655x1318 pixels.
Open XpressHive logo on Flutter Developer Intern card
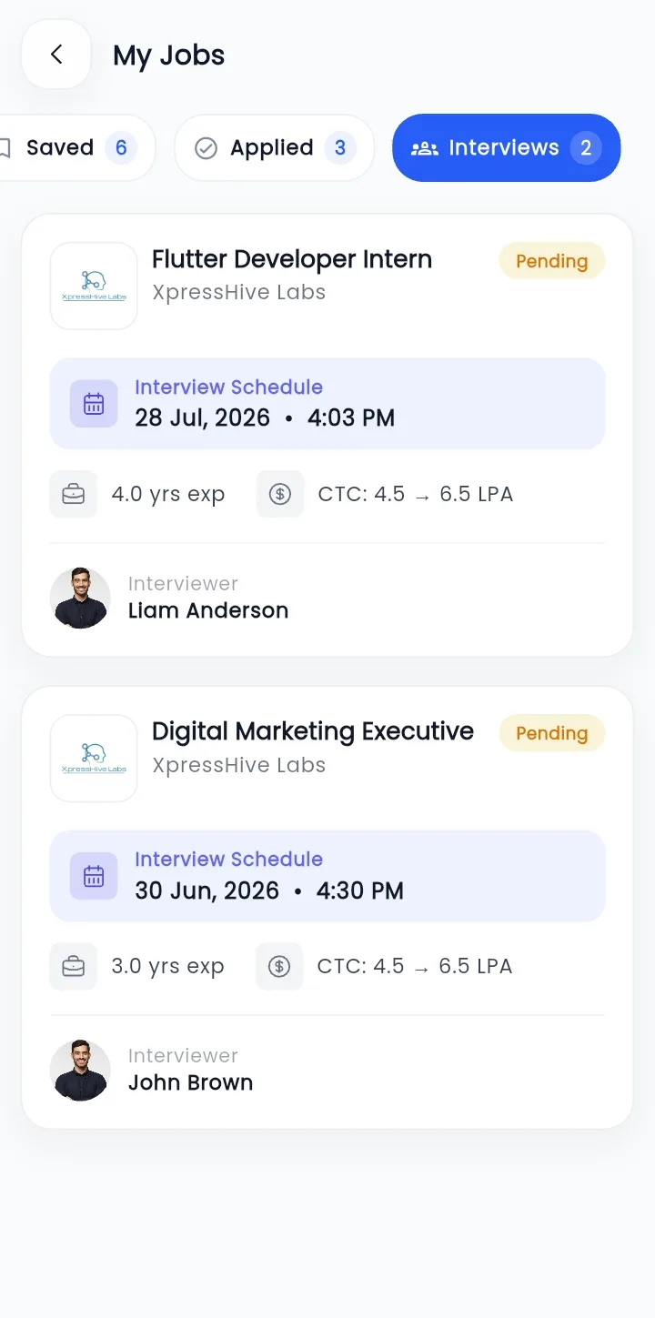click(94, 286)
